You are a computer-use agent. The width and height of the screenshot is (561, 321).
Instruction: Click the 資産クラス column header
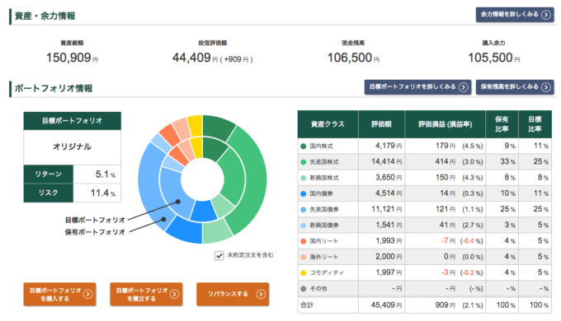[328, 124]
